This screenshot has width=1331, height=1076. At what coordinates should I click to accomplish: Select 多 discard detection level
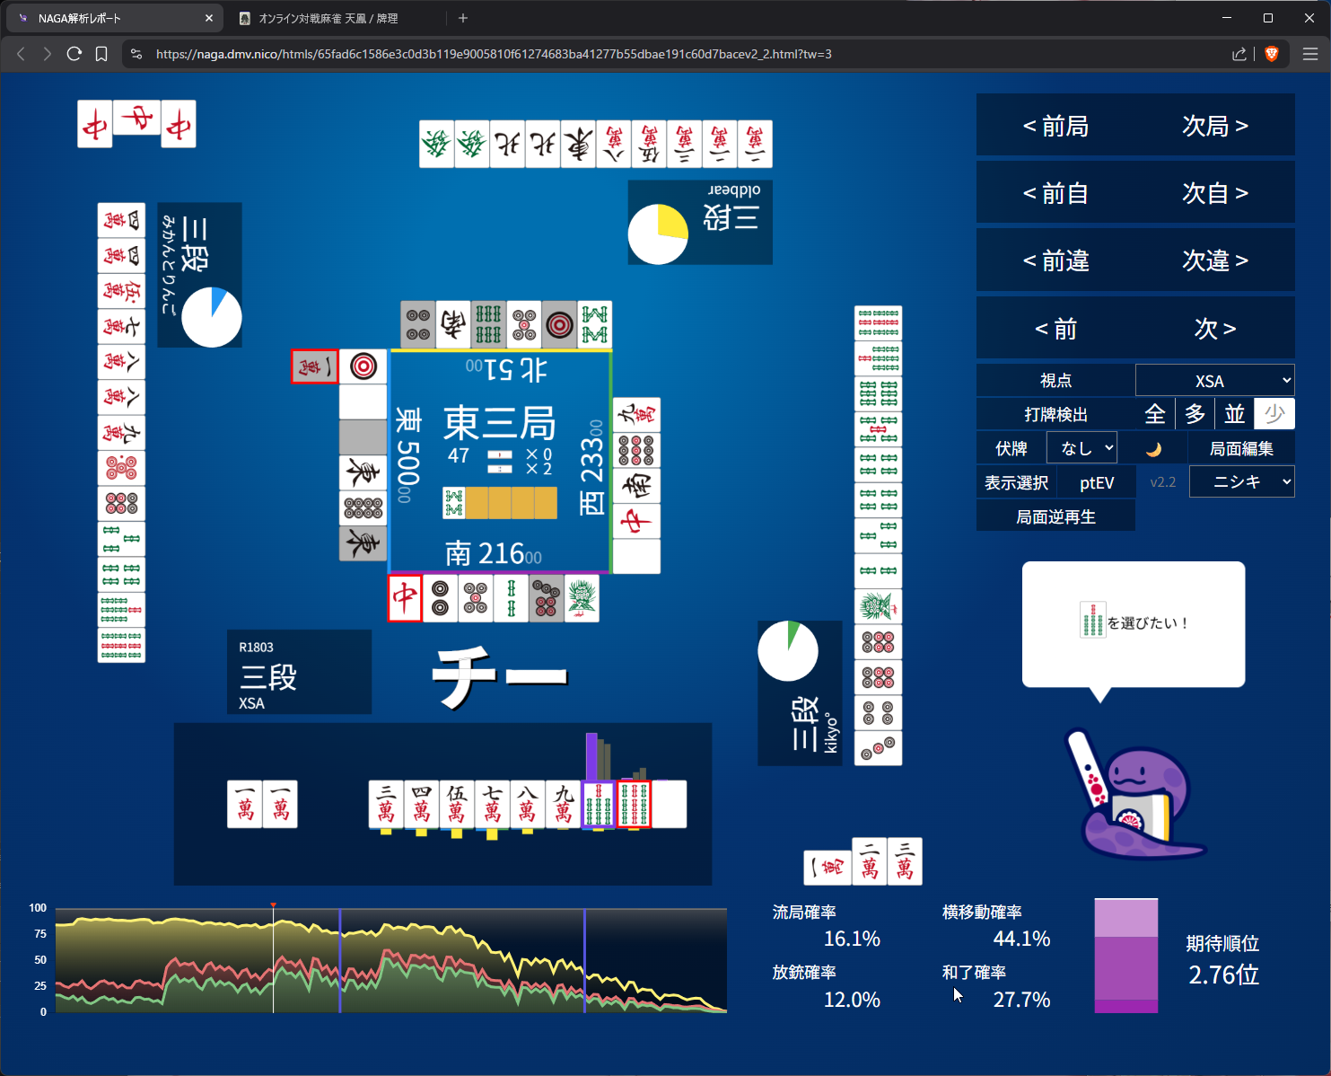[x=1195, y=414]
